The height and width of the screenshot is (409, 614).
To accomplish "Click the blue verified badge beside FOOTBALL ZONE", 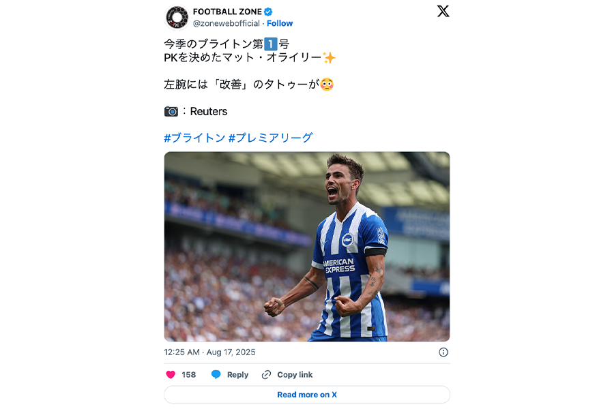I will [x=269, y=11].
